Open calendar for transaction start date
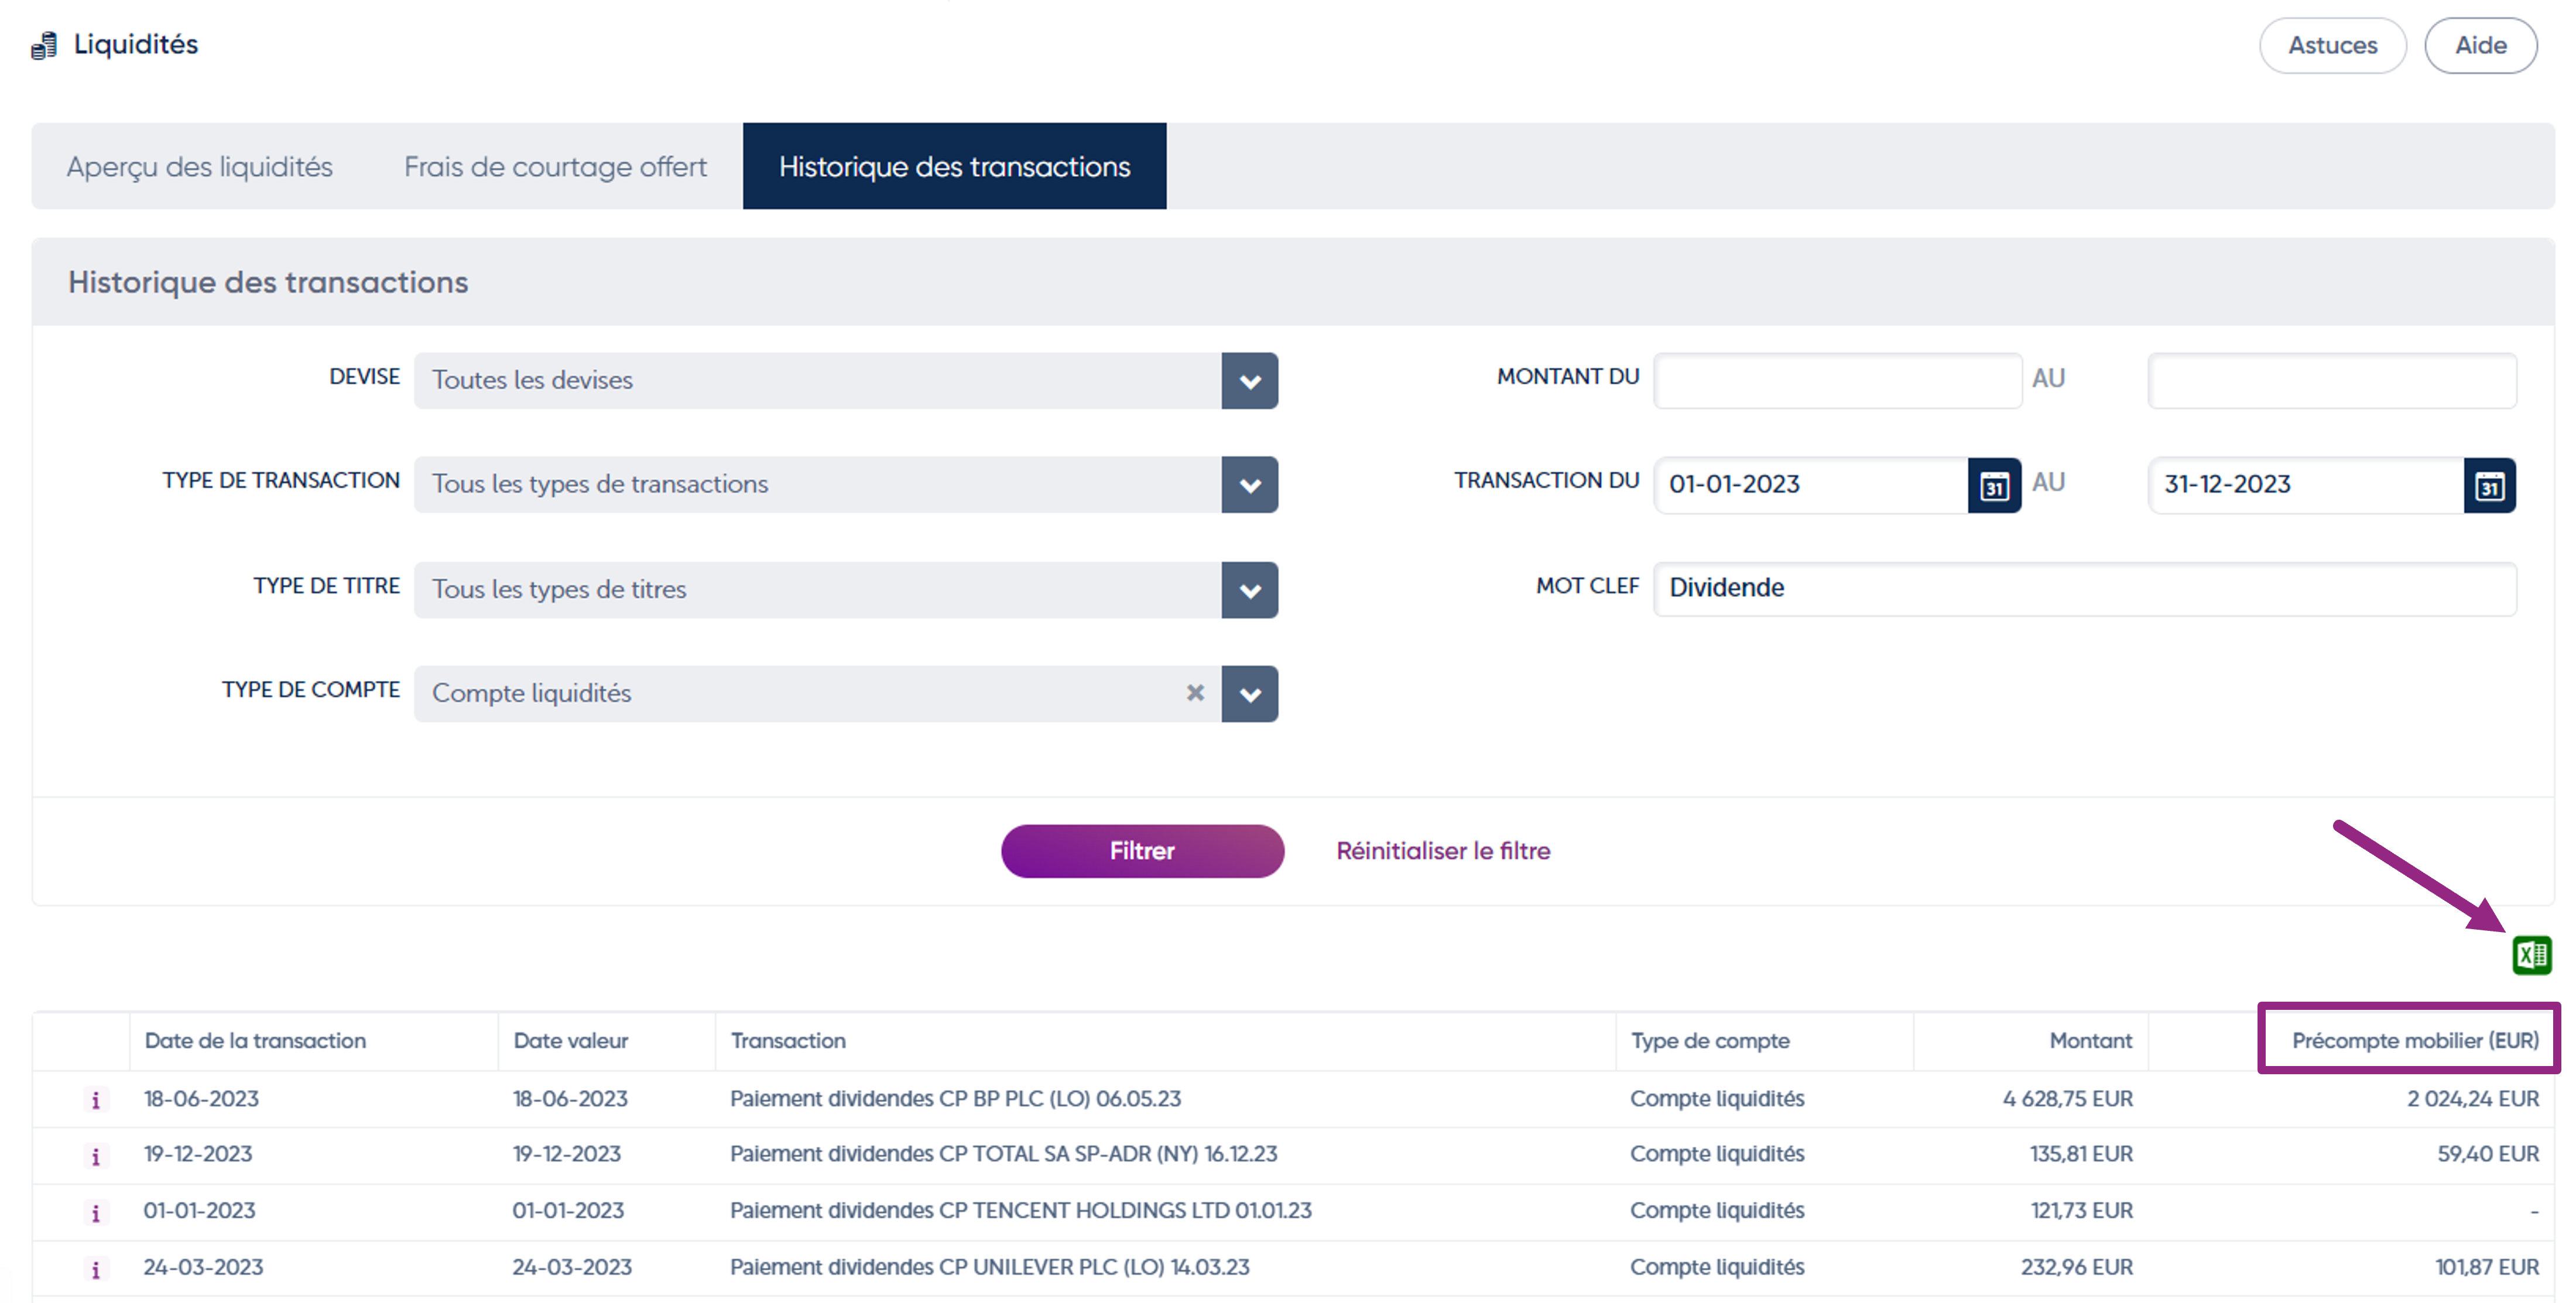This screenshot has height=1303, width=2576. [x=1993, y=486]
